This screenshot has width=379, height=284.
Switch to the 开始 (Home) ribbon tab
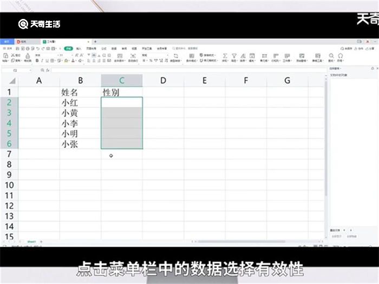pos(67,48)
